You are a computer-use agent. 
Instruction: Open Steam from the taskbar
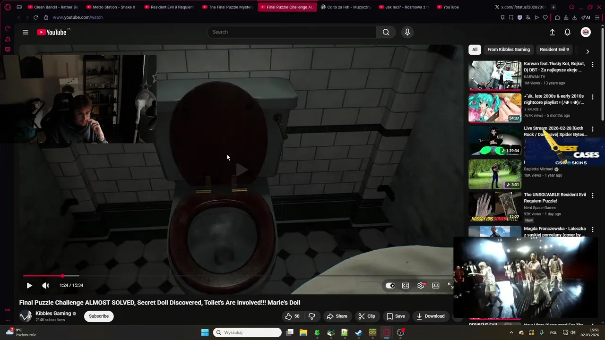pyautogui.click(x=359, y=332)
